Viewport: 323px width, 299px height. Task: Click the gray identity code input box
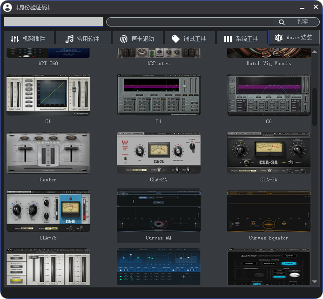tap(54, 21)
